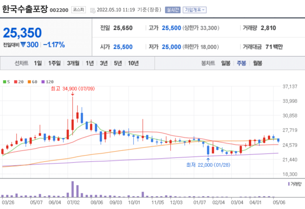Screen dimensions: 305x209
Task: Click the 최저 22,000 (01/28) label
Action: coord(208,165)
